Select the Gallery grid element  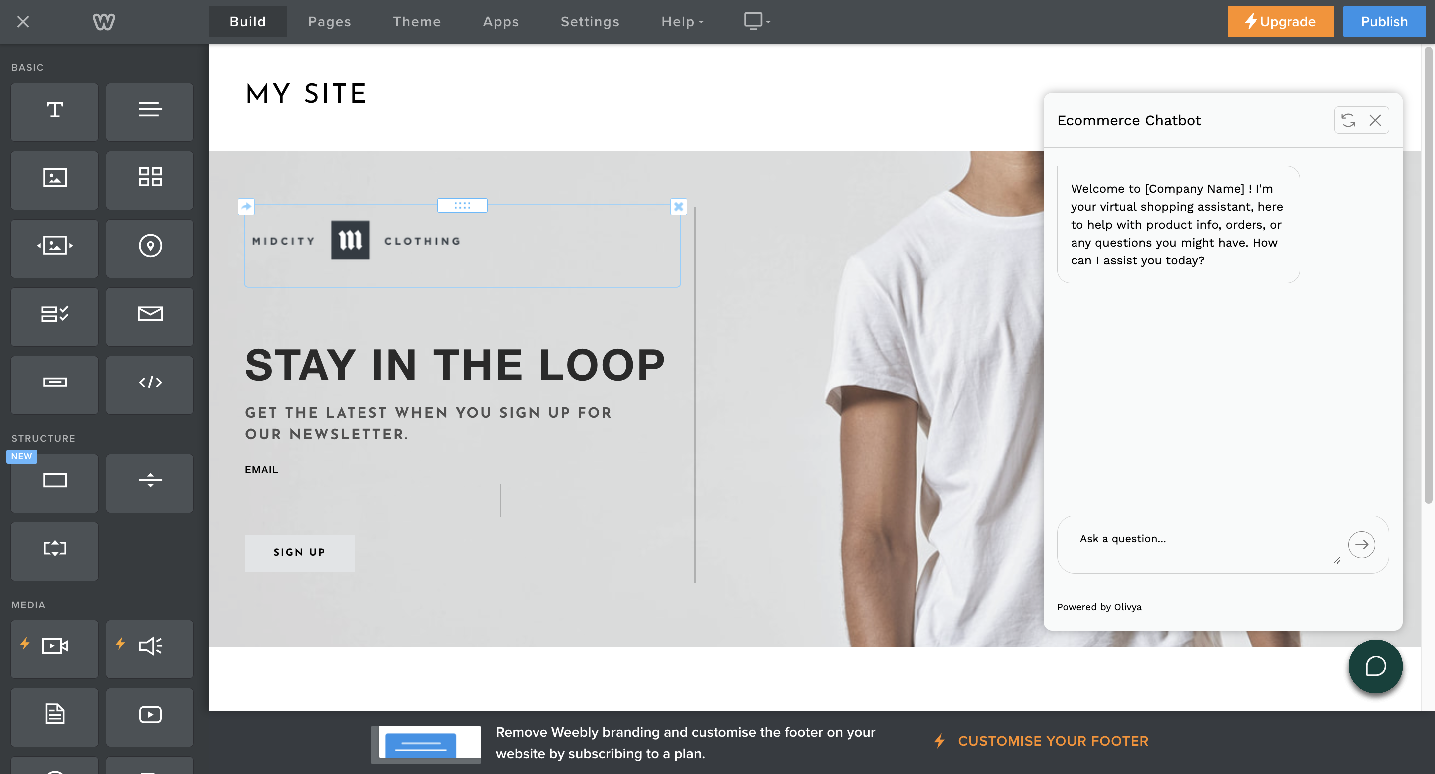pyautogui.click(x=150, y=180)
